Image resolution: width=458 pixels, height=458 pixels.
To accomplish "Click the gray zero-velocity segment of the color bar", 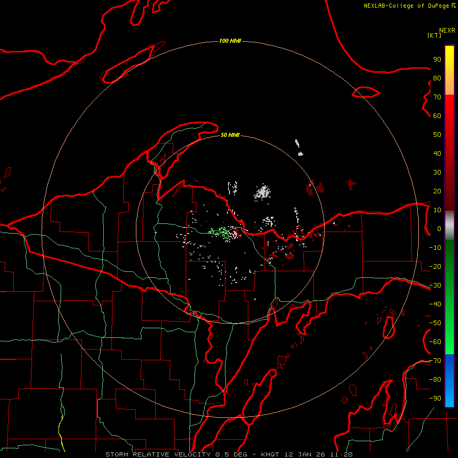I will [x=449, y=225].
